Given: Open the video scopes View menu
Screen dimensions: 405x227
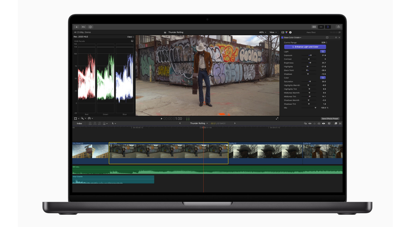Looking at the screenshot, I should 130,37.
